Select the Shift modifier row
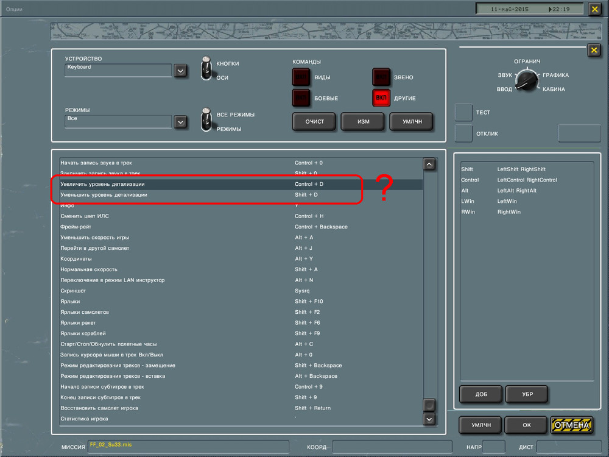The width and height of the screenshot is (609, 457). (527, 169)
